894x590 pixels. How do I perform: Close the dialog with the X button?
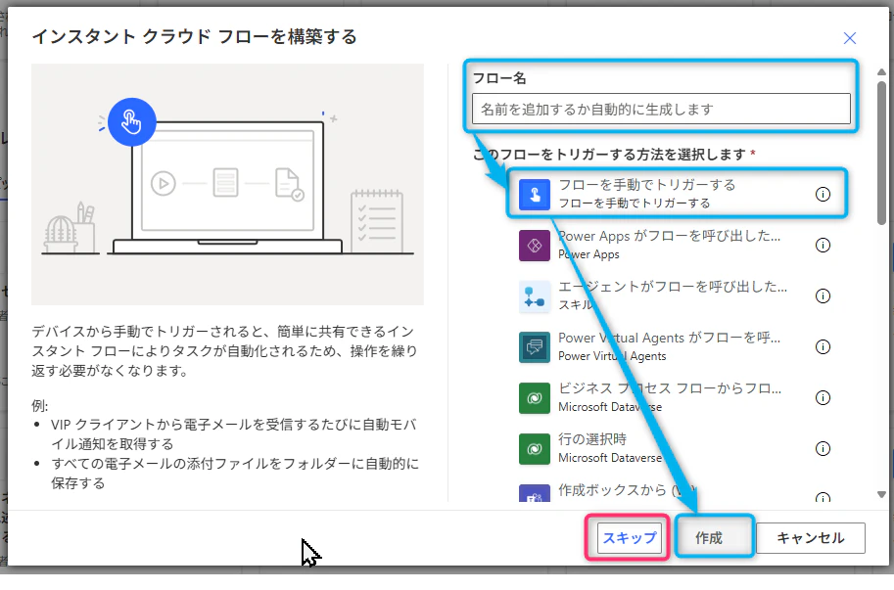850,38
